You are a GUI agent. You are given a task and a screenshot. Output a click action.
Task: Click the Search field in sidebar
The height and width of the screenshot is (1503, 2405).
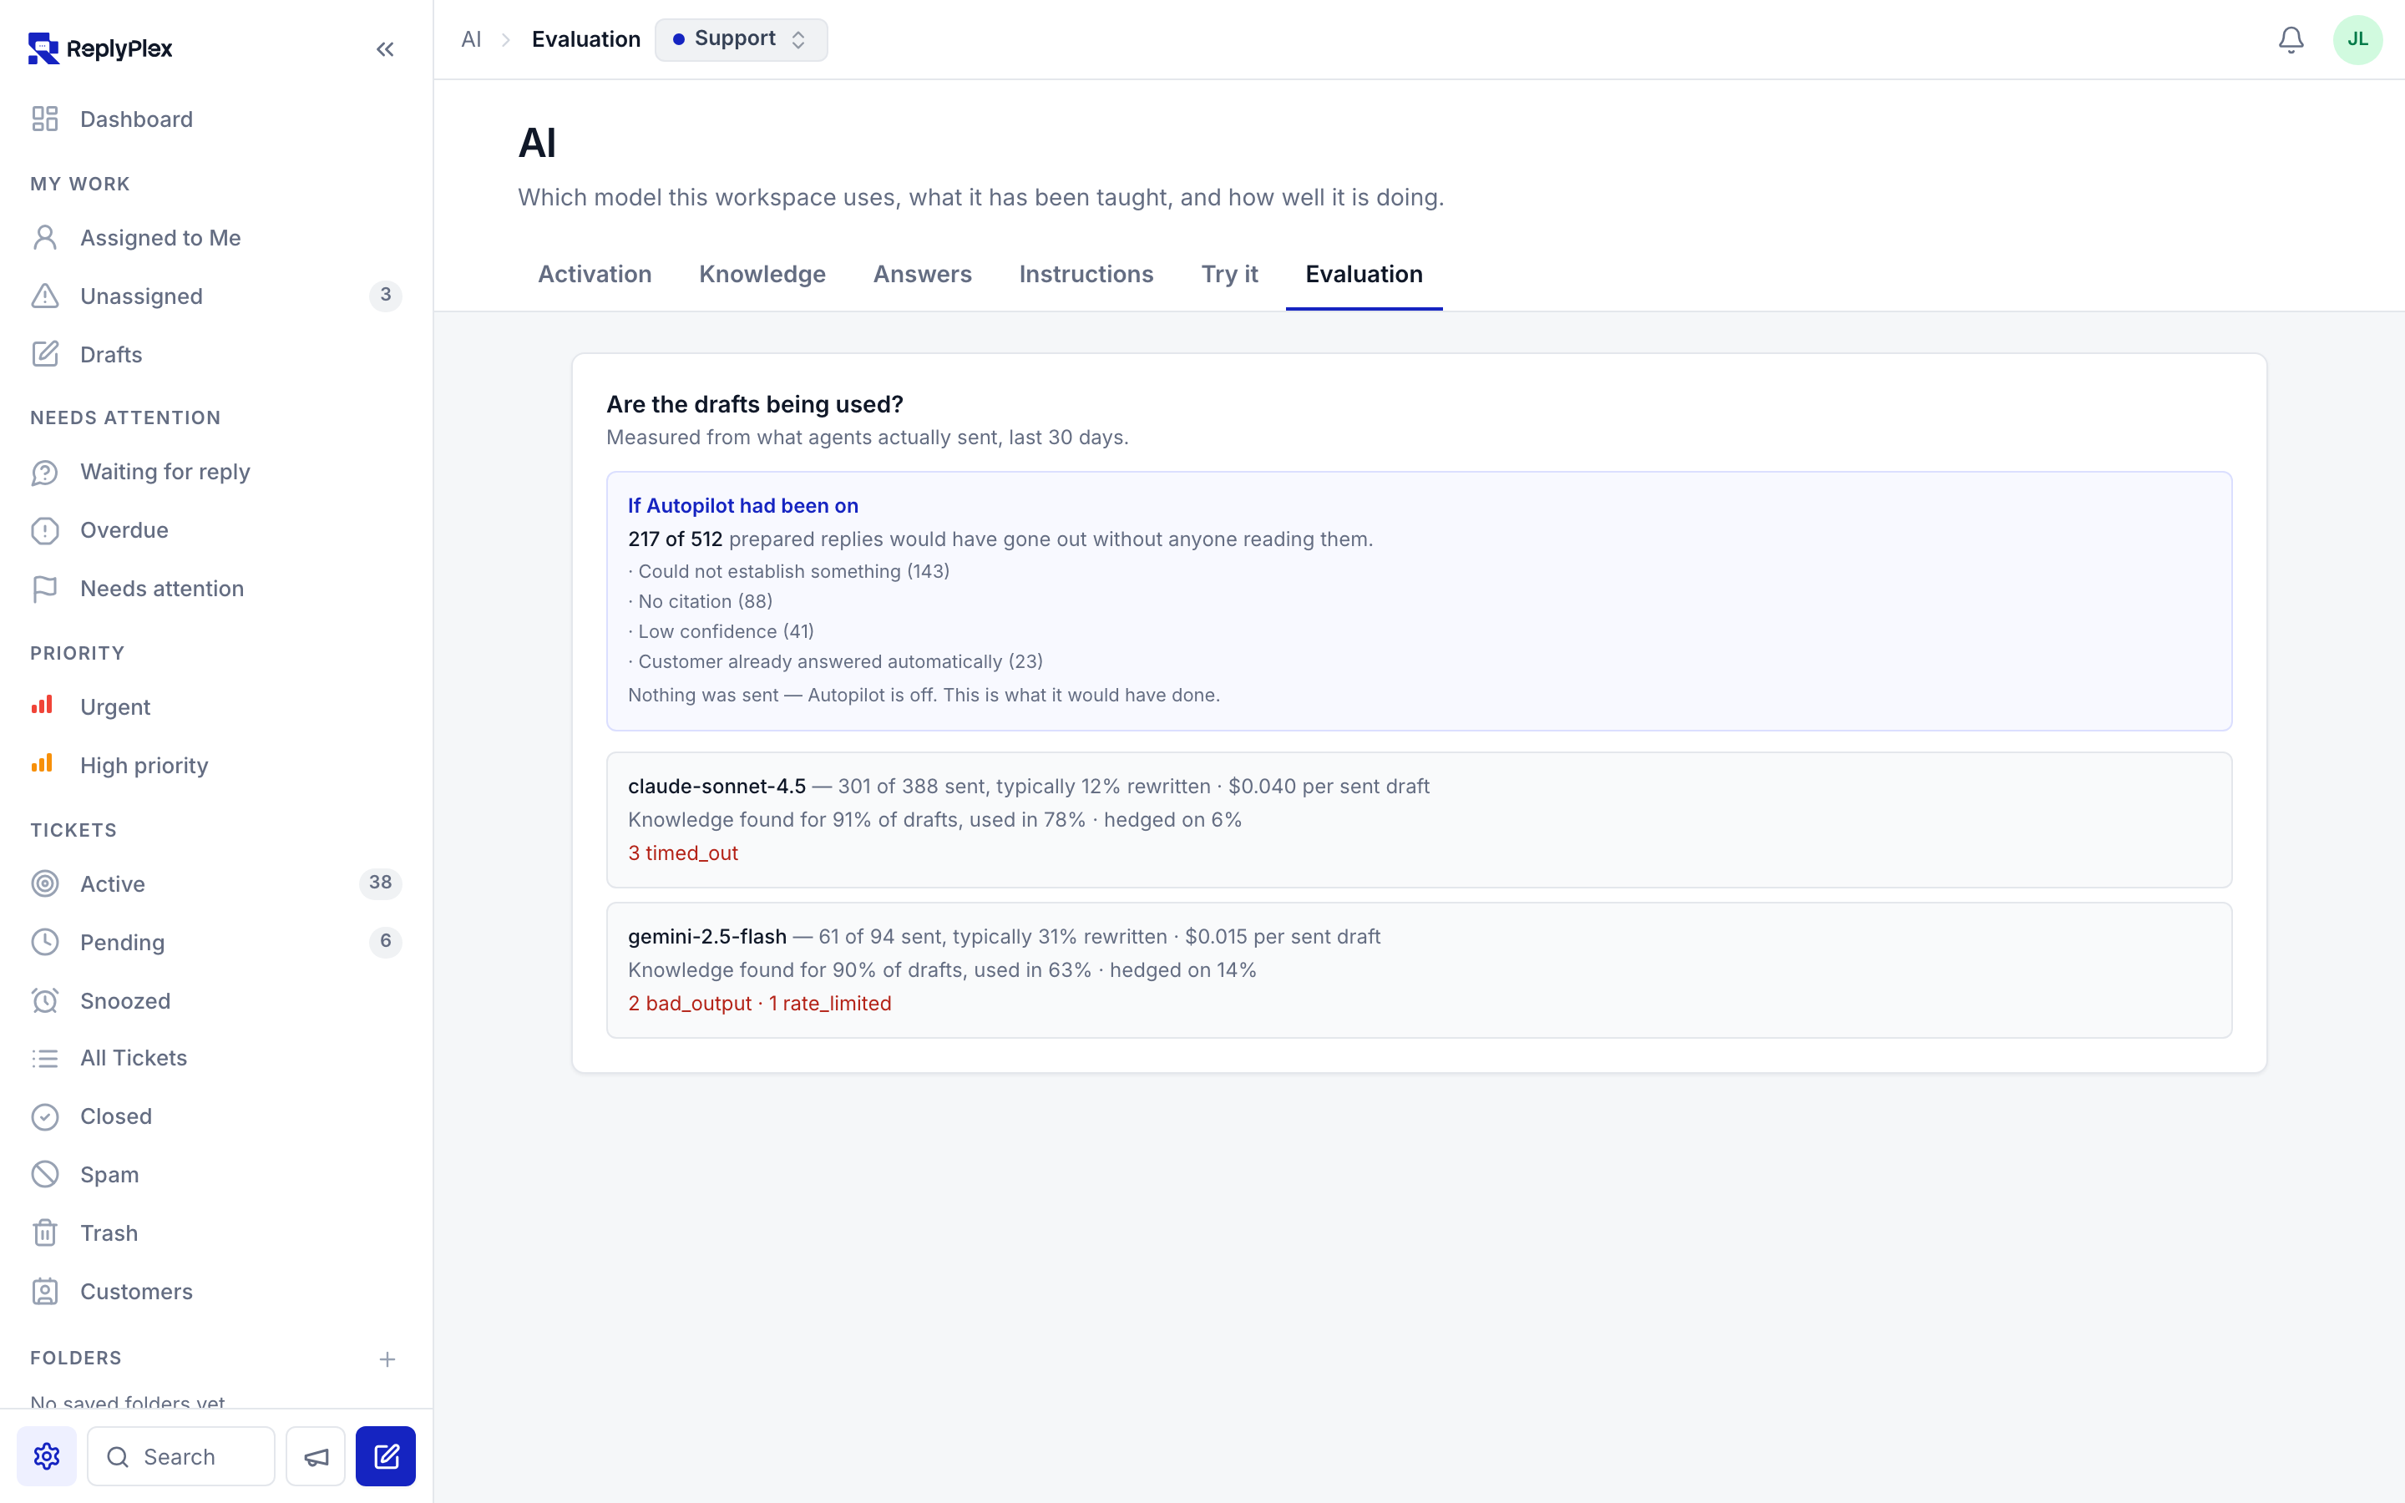click(x=181, y=1455)
